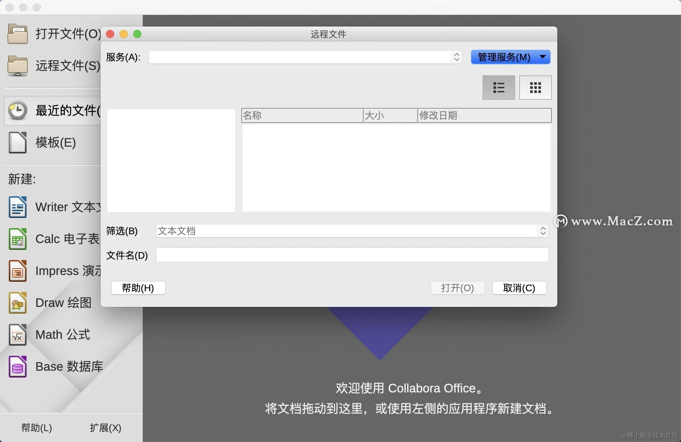Click the Recent Files clock icon
The height and width of the screenshot is (442, 681).
coord(17,111)
